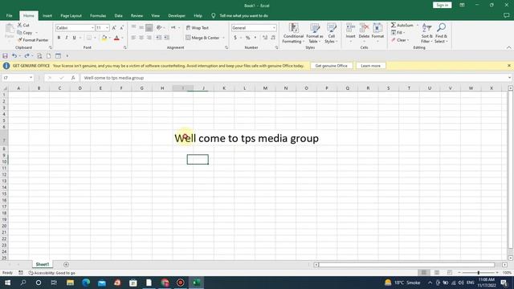Toggle bold formatting
Image resolution: width=514 pixels, height=289 pixels.
(59, 38)
